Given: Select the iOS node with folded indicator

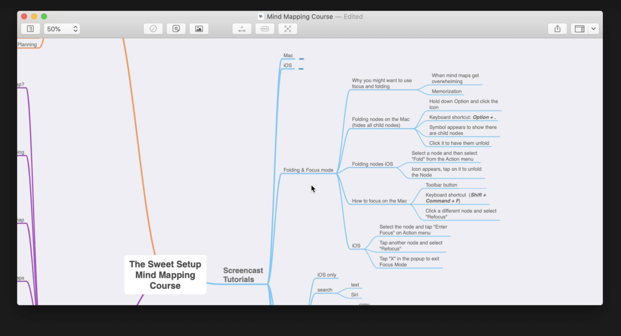Looking at the screenshot, I should pos(288,66).
